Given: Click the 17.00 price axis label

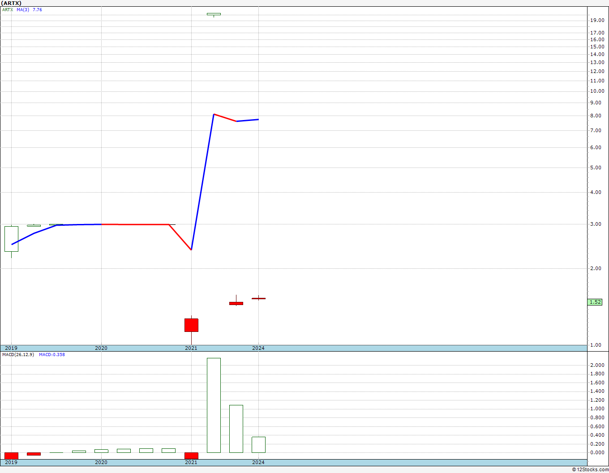Looking at the screenshot, I should coord(597,33).
